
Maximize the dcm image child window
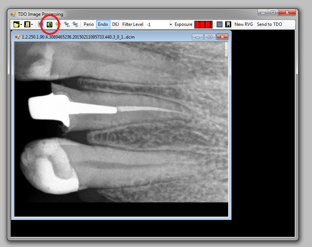(210, 37)
